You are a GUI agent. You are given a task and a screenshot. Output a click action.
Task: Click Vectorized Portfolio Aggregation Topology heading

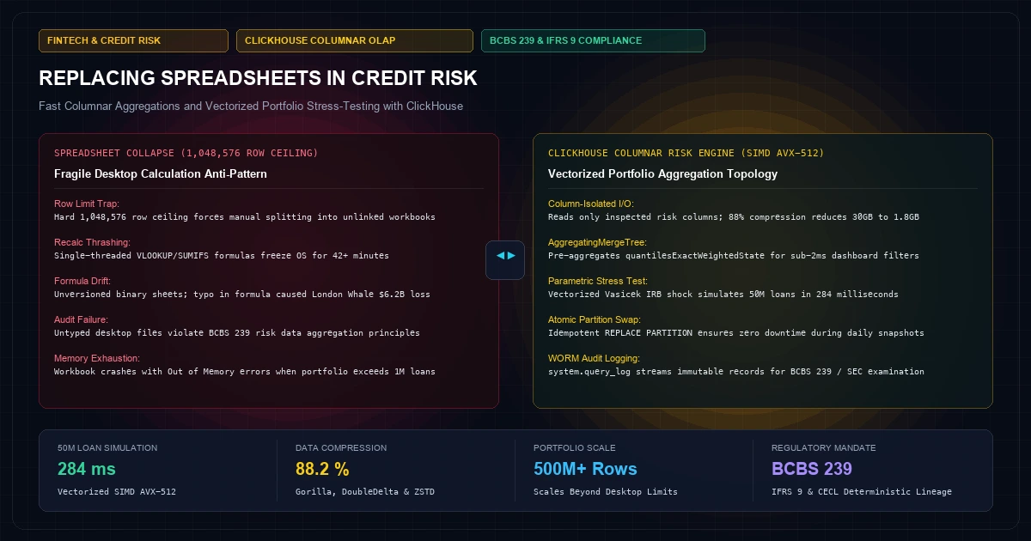point(662,173)
